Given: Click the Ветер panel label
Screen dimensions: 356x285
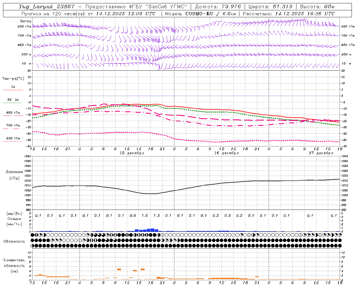Looking at the screenshot, I should pos(26,21).
